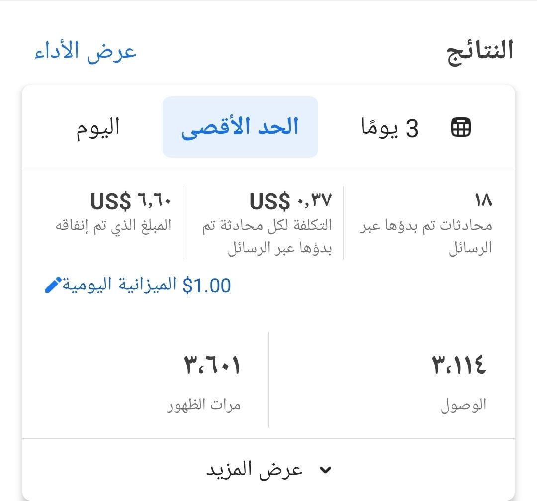Select the الحد الأقصى tab
The width and height of the screenshot is (537, 501).
[x=240, y=127]
